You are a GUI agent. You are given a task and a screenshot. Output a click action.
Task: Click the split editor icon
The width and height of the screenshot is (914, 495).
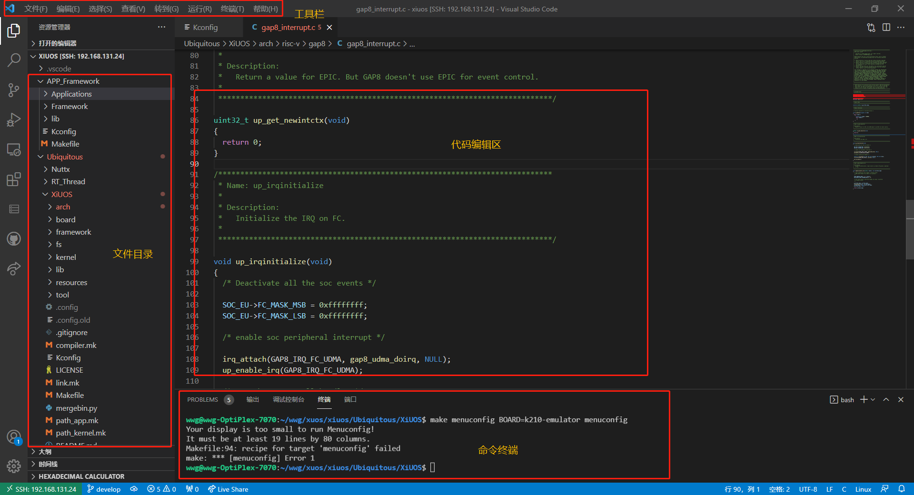[886, 27]
